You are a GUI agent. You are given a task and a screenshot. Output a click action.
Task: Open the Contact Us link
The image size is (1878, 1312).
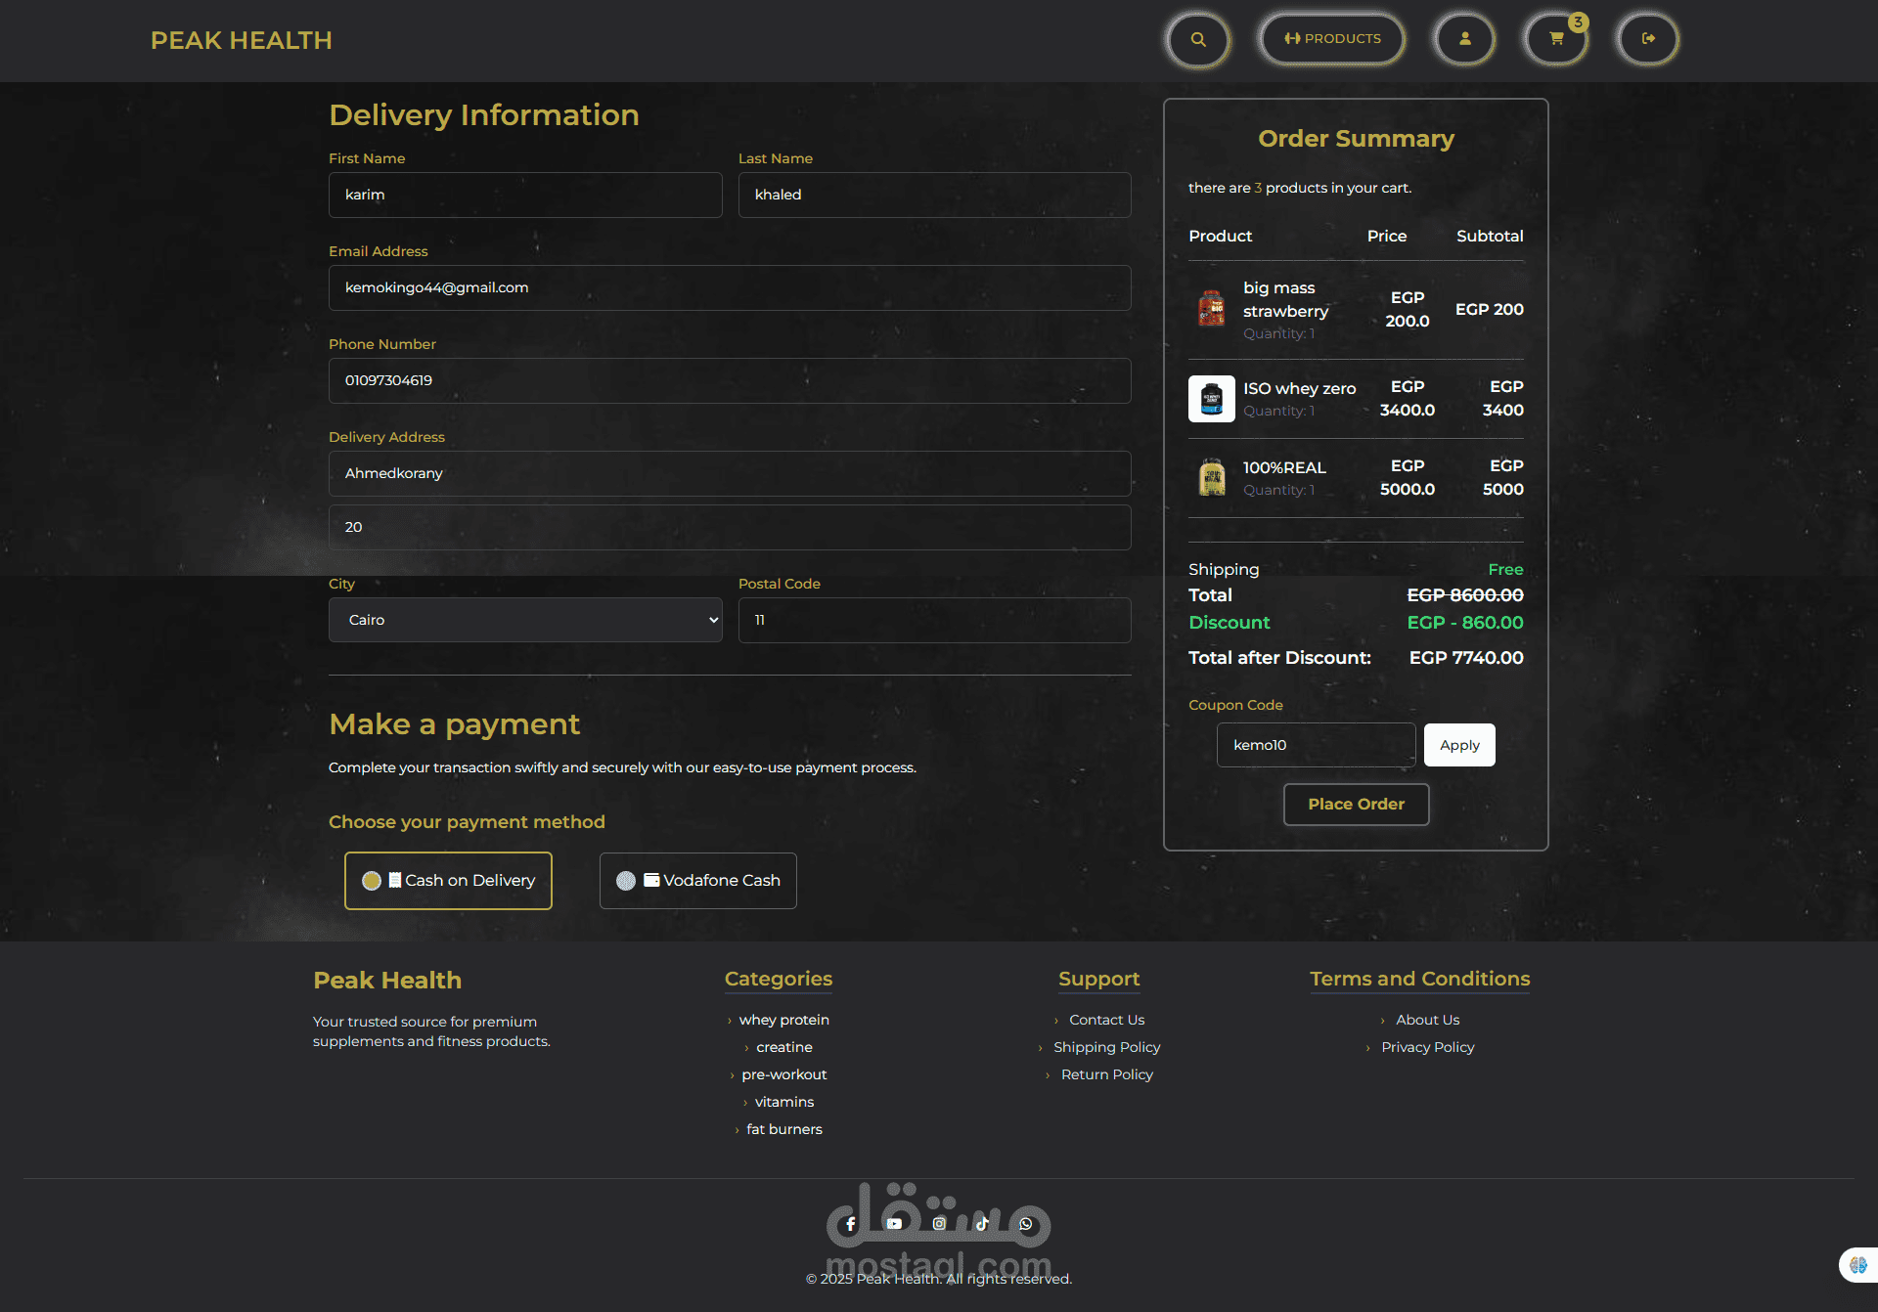tap(1106, 1020)
